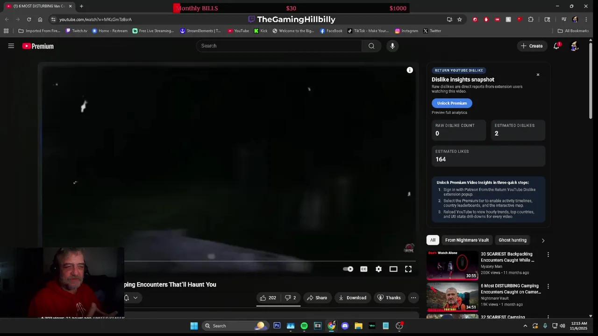Switch to theater mode
This screenshot has width=598, height=336.
[x=393, y=269]
